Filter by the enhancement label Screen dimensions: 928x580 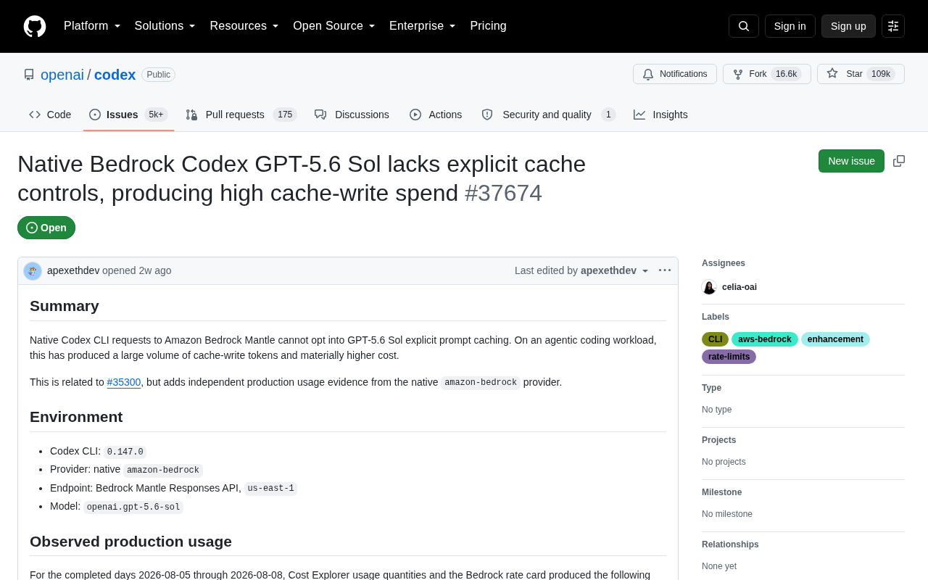click(x=835, y=339)
